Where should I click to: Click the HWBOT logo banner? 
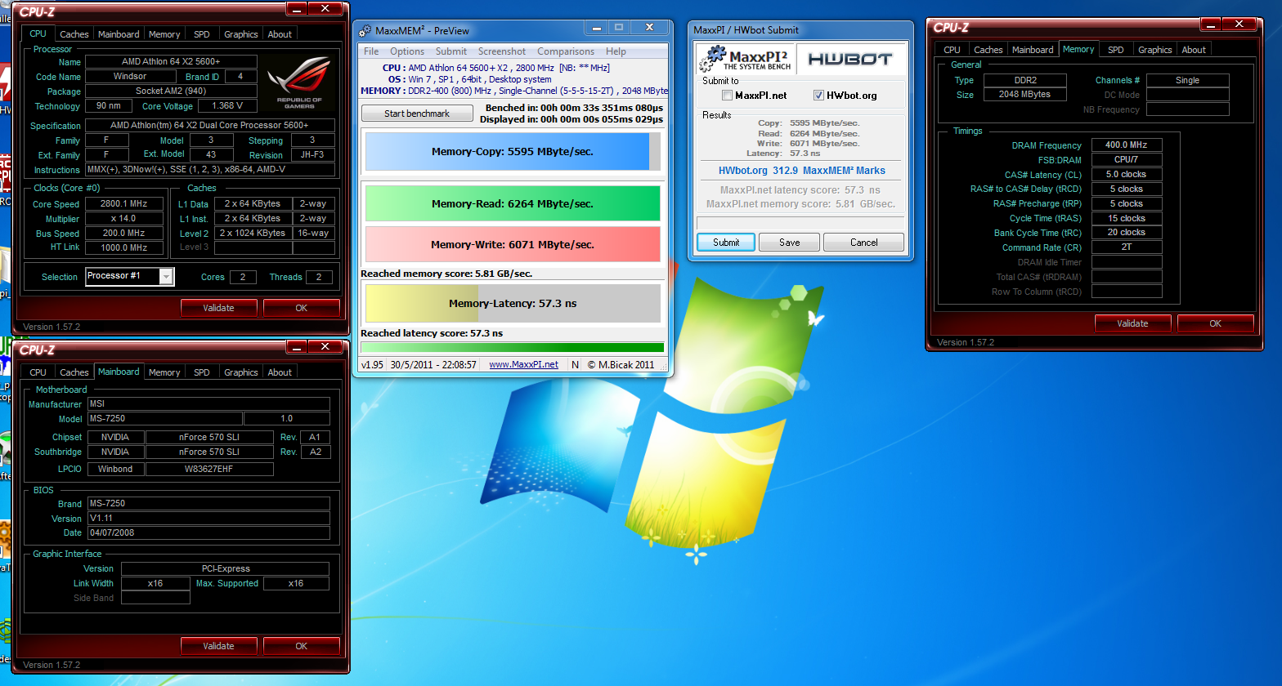coord(849,59)
